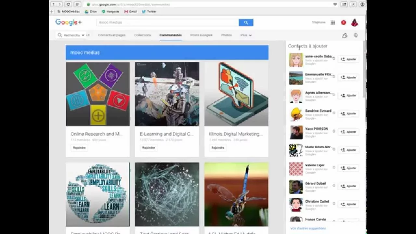Add anne-cecile Gaba as contact
This screenshot has height=234, width=416.
click(x=348, y=59)
